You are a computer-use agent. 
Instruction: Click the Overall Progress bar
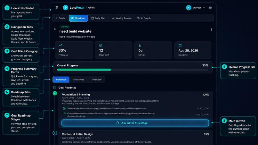[x=133, y=70]
